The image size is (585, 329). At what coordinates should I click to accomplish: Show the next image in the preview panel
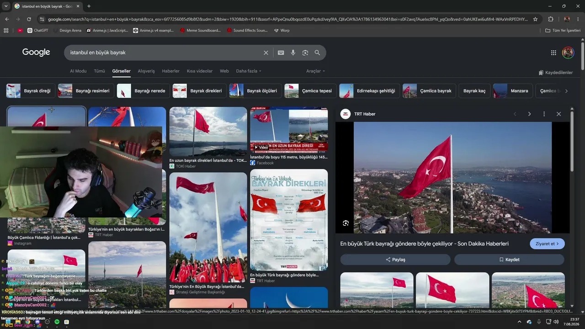[529, 114]
